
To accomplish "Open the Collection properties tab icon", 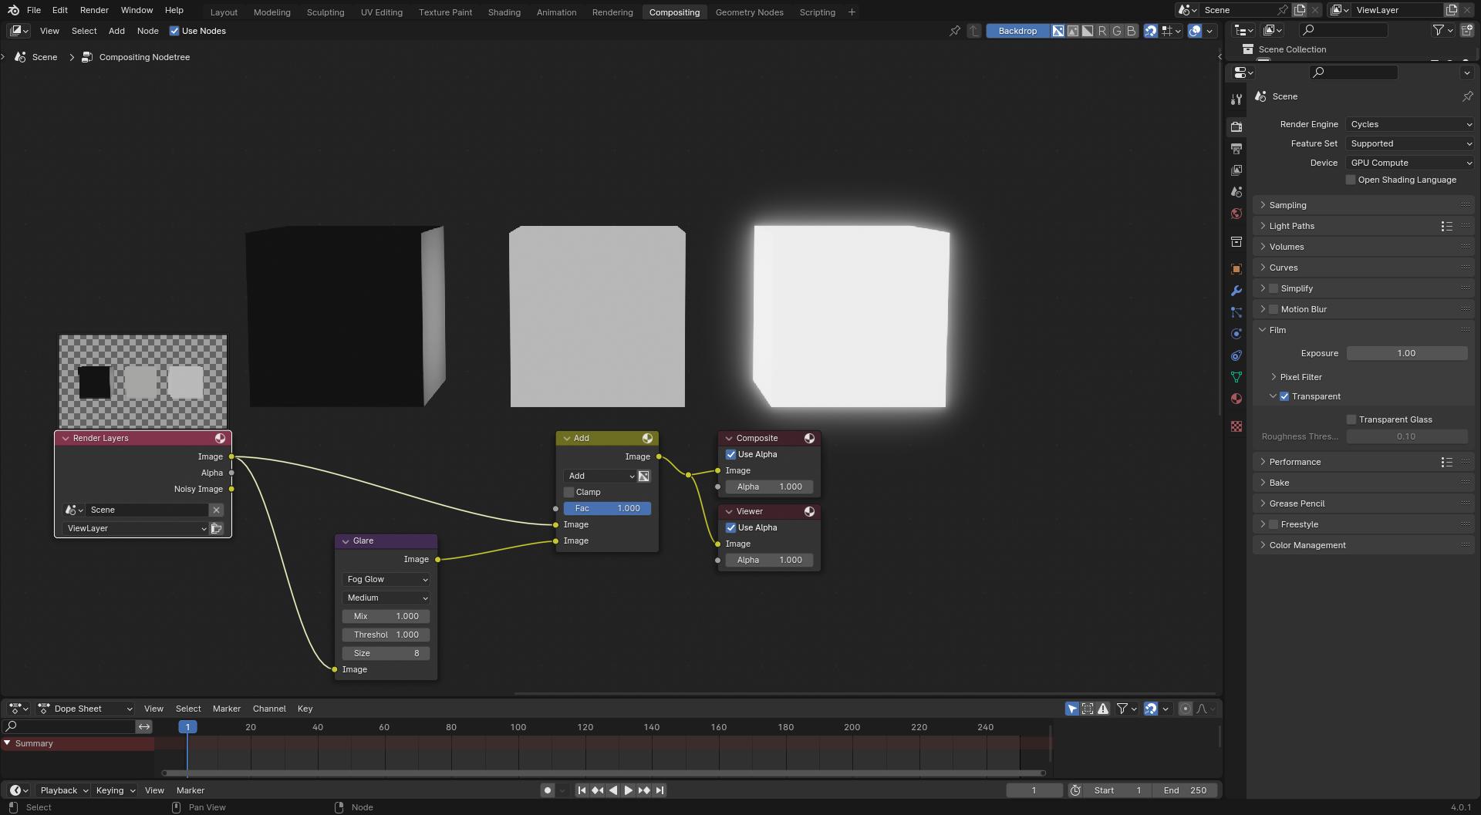I will coord(1236,241).
